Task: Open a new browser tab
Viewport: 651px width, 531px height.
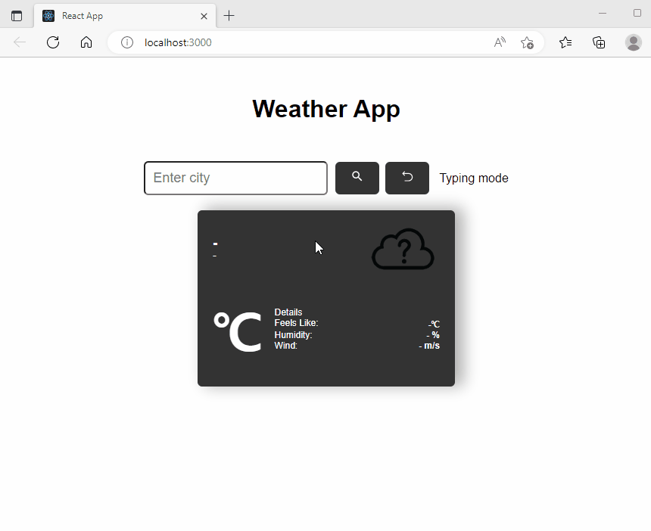Action: (x=229, y=16)
